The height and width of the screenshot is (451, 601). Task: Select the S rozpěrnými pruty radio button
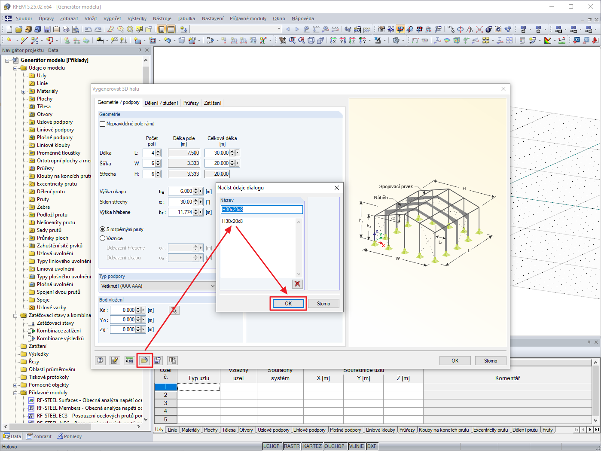[x=103, y=229]
